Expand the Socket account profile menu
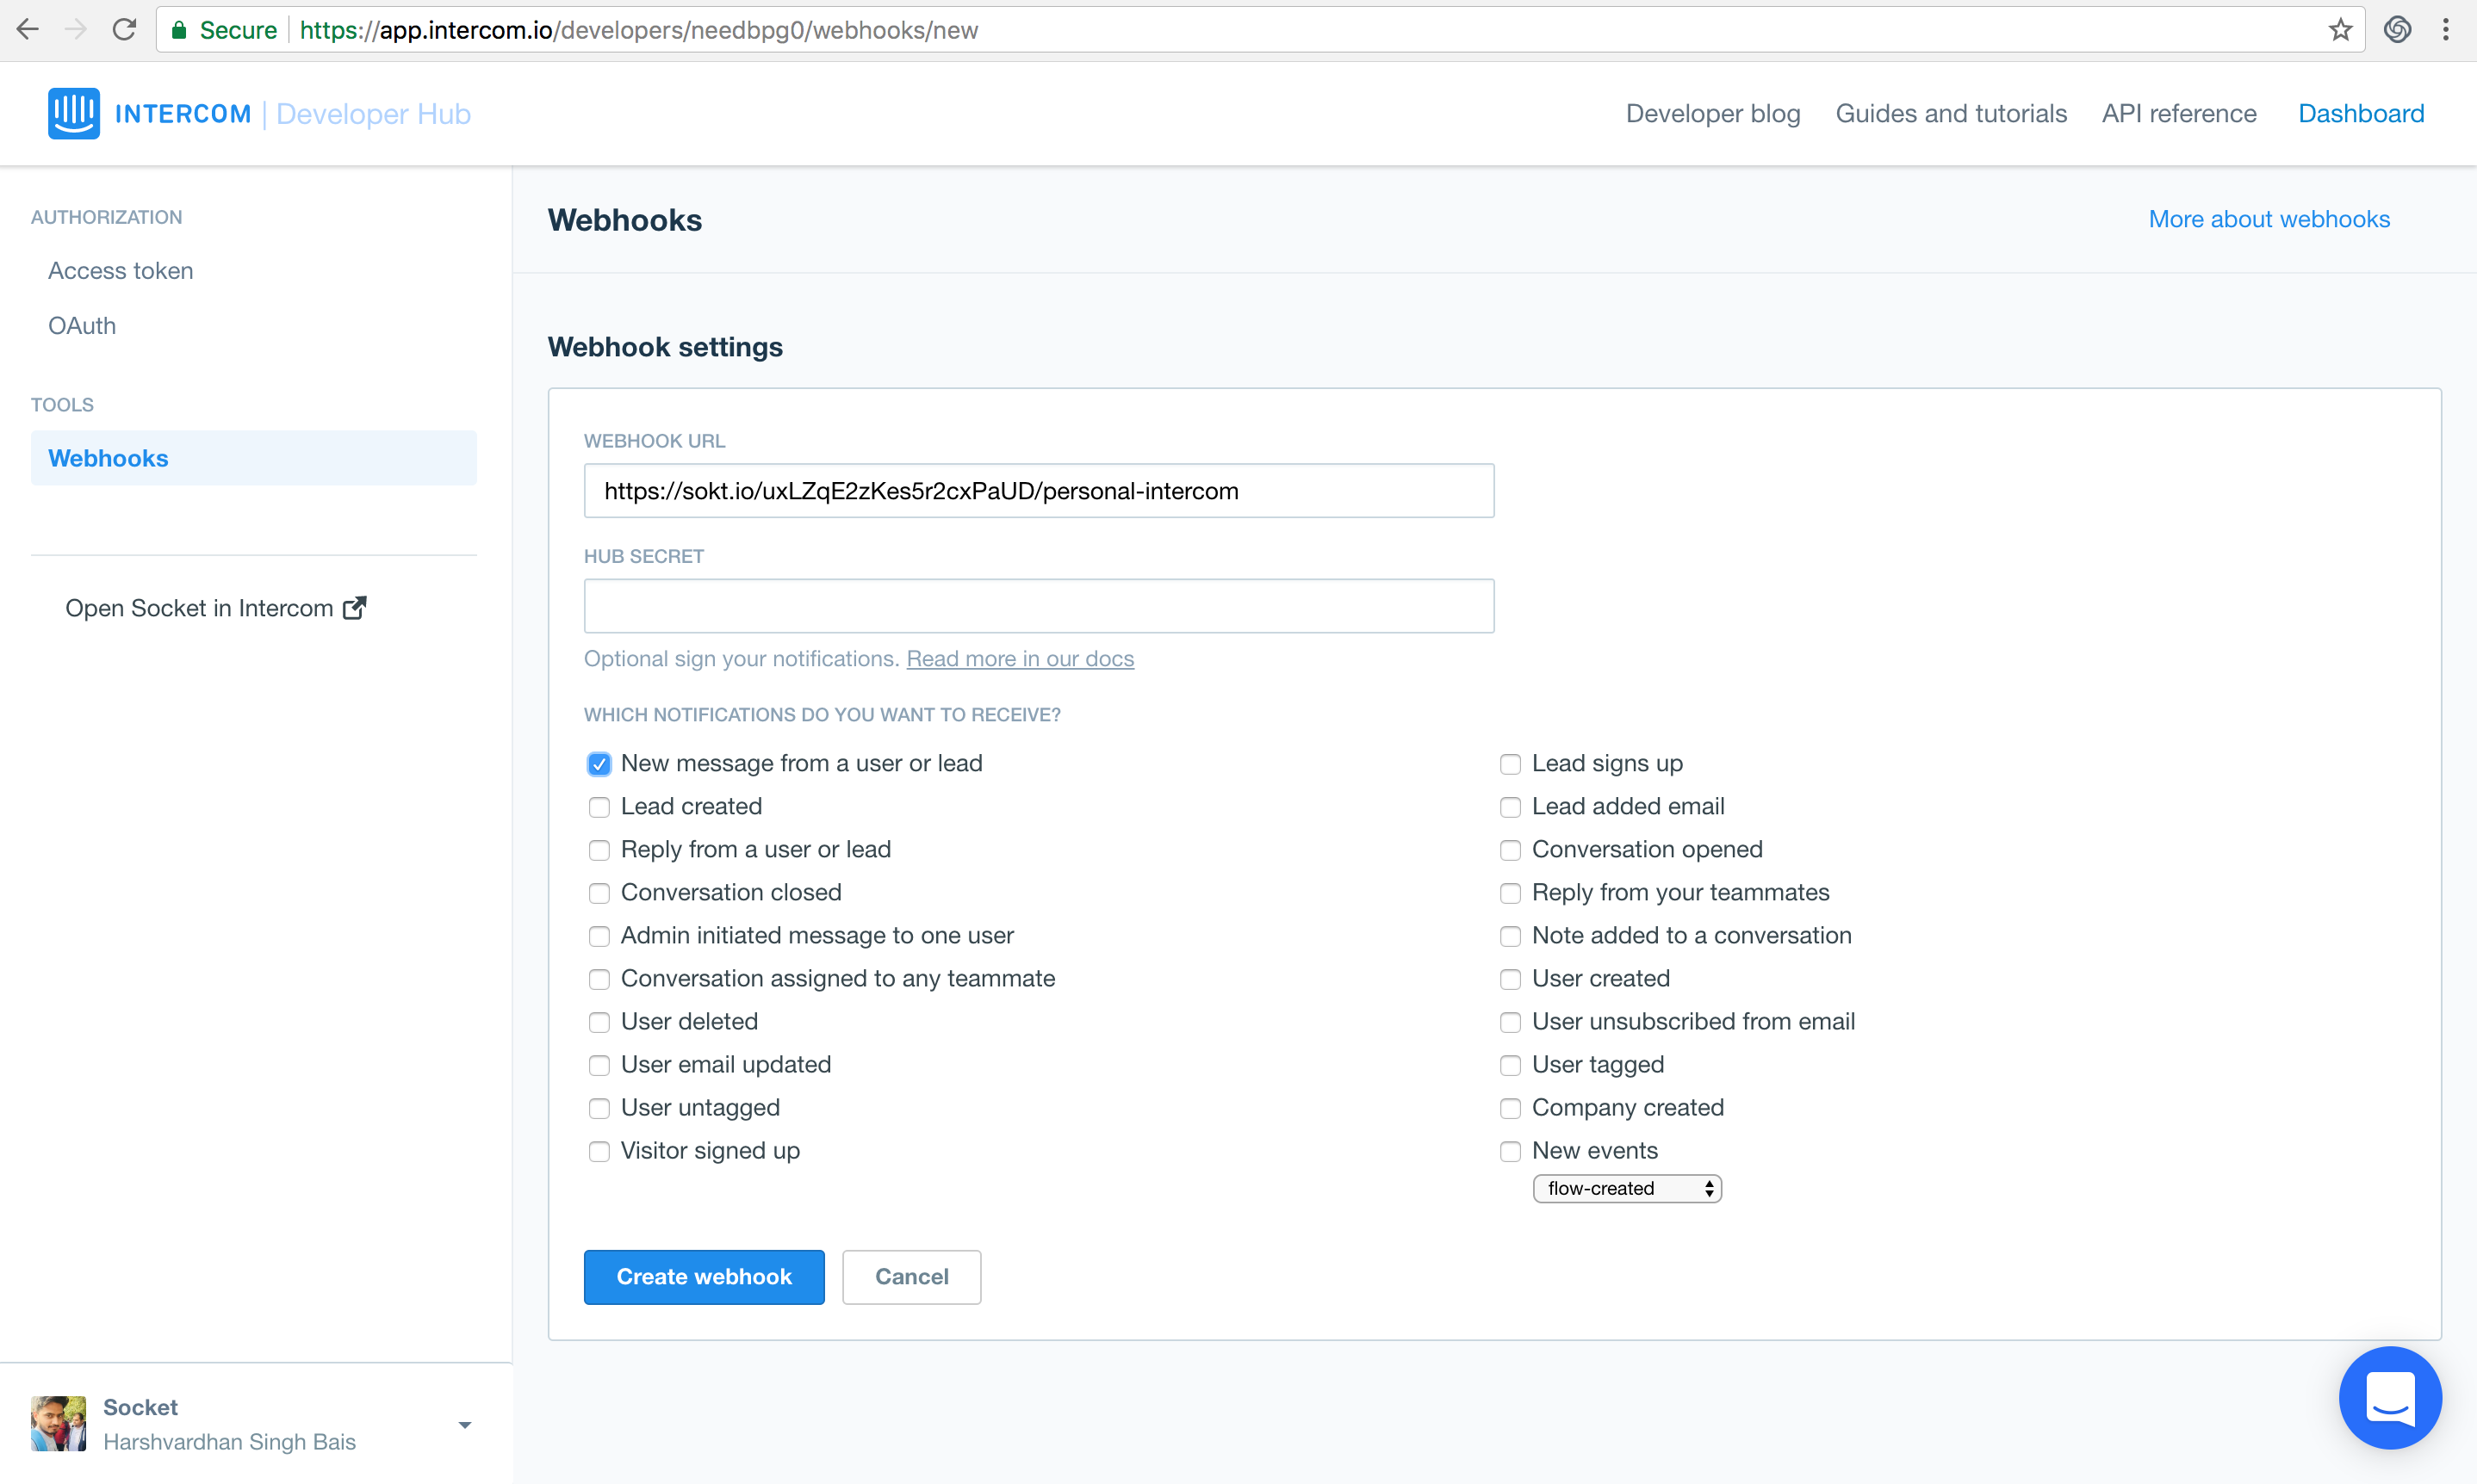Screen dimensions: 2477x1484 [x=464, y=1423]
